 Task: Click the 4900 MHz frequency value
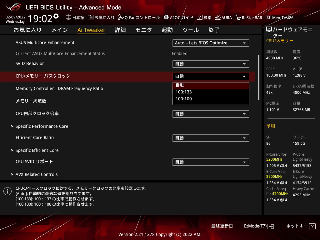275,58
